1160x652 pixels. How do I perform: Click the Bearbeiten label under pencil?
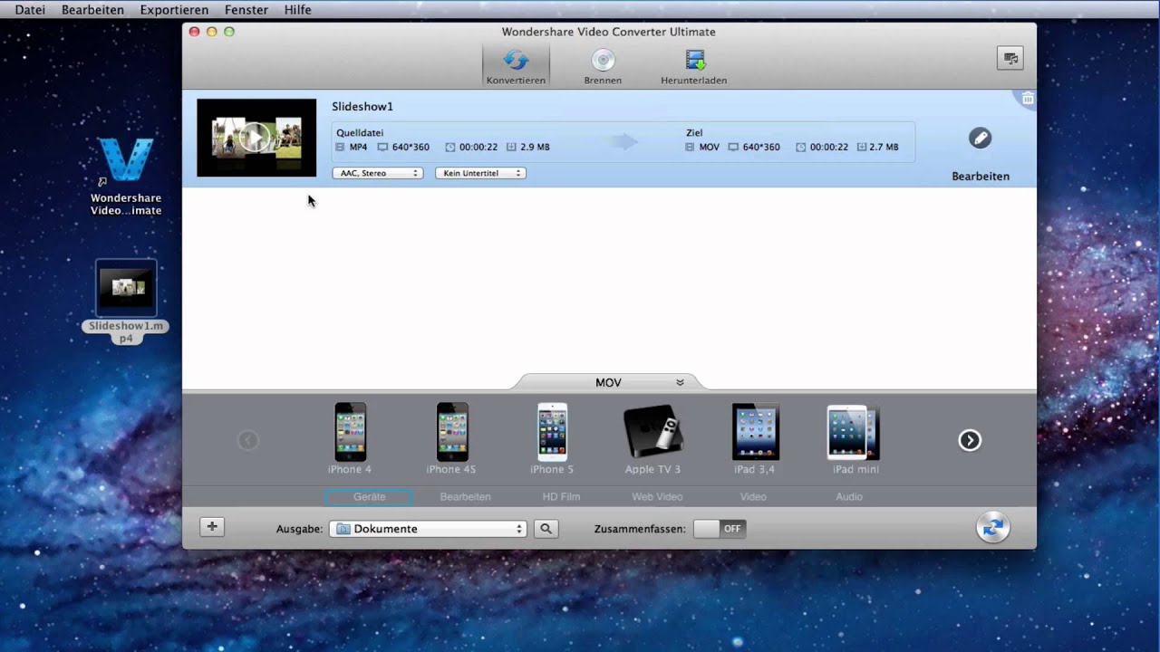981,177
